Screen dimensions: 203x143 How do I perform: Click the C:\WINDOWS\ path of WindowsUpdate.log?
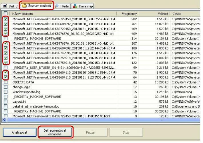[x=182, y=92]
